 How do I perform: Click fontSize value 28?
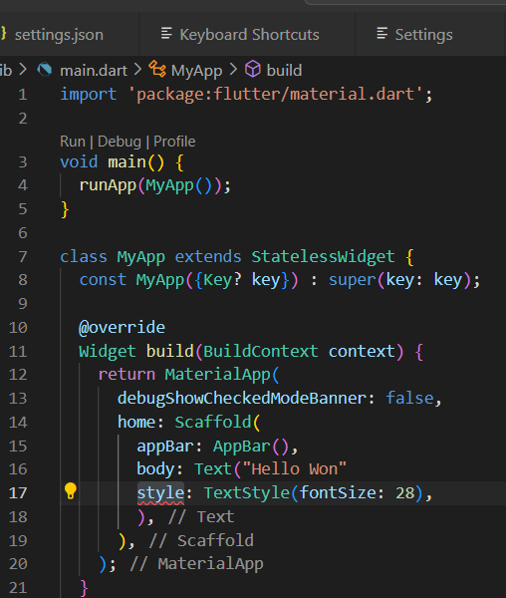tap(405, 493)
